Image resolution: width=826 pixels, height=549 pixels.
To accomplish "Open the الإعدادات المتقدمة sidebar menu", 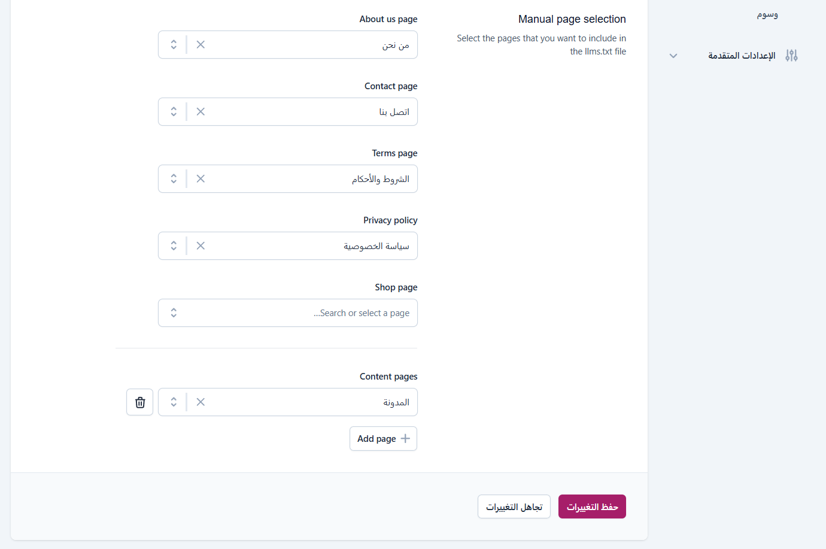I will click(742, 56).
